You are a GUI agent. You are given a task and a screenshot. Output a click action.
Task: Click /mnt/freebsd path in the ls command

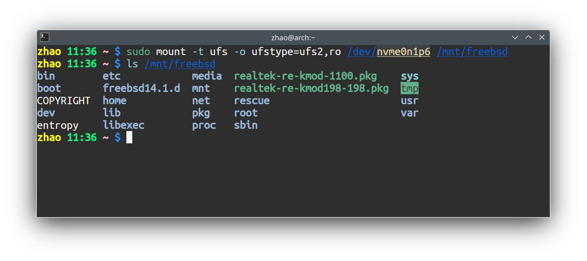tap(180, 64)
